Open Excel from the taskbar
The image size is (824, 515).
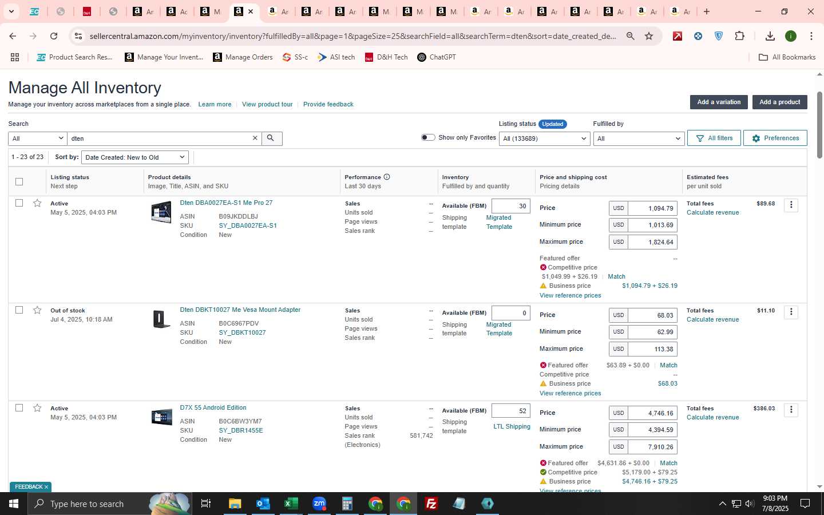pyautogui.click(x=291, y=504)
